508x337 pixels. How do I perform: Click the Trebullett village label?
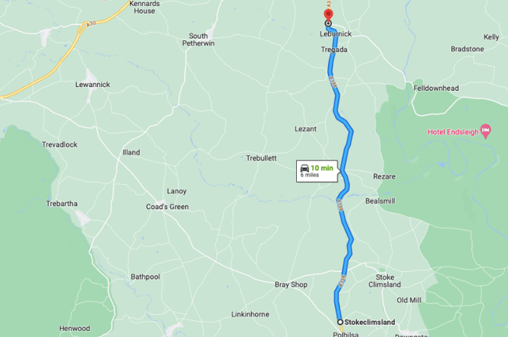coord(261,158)
